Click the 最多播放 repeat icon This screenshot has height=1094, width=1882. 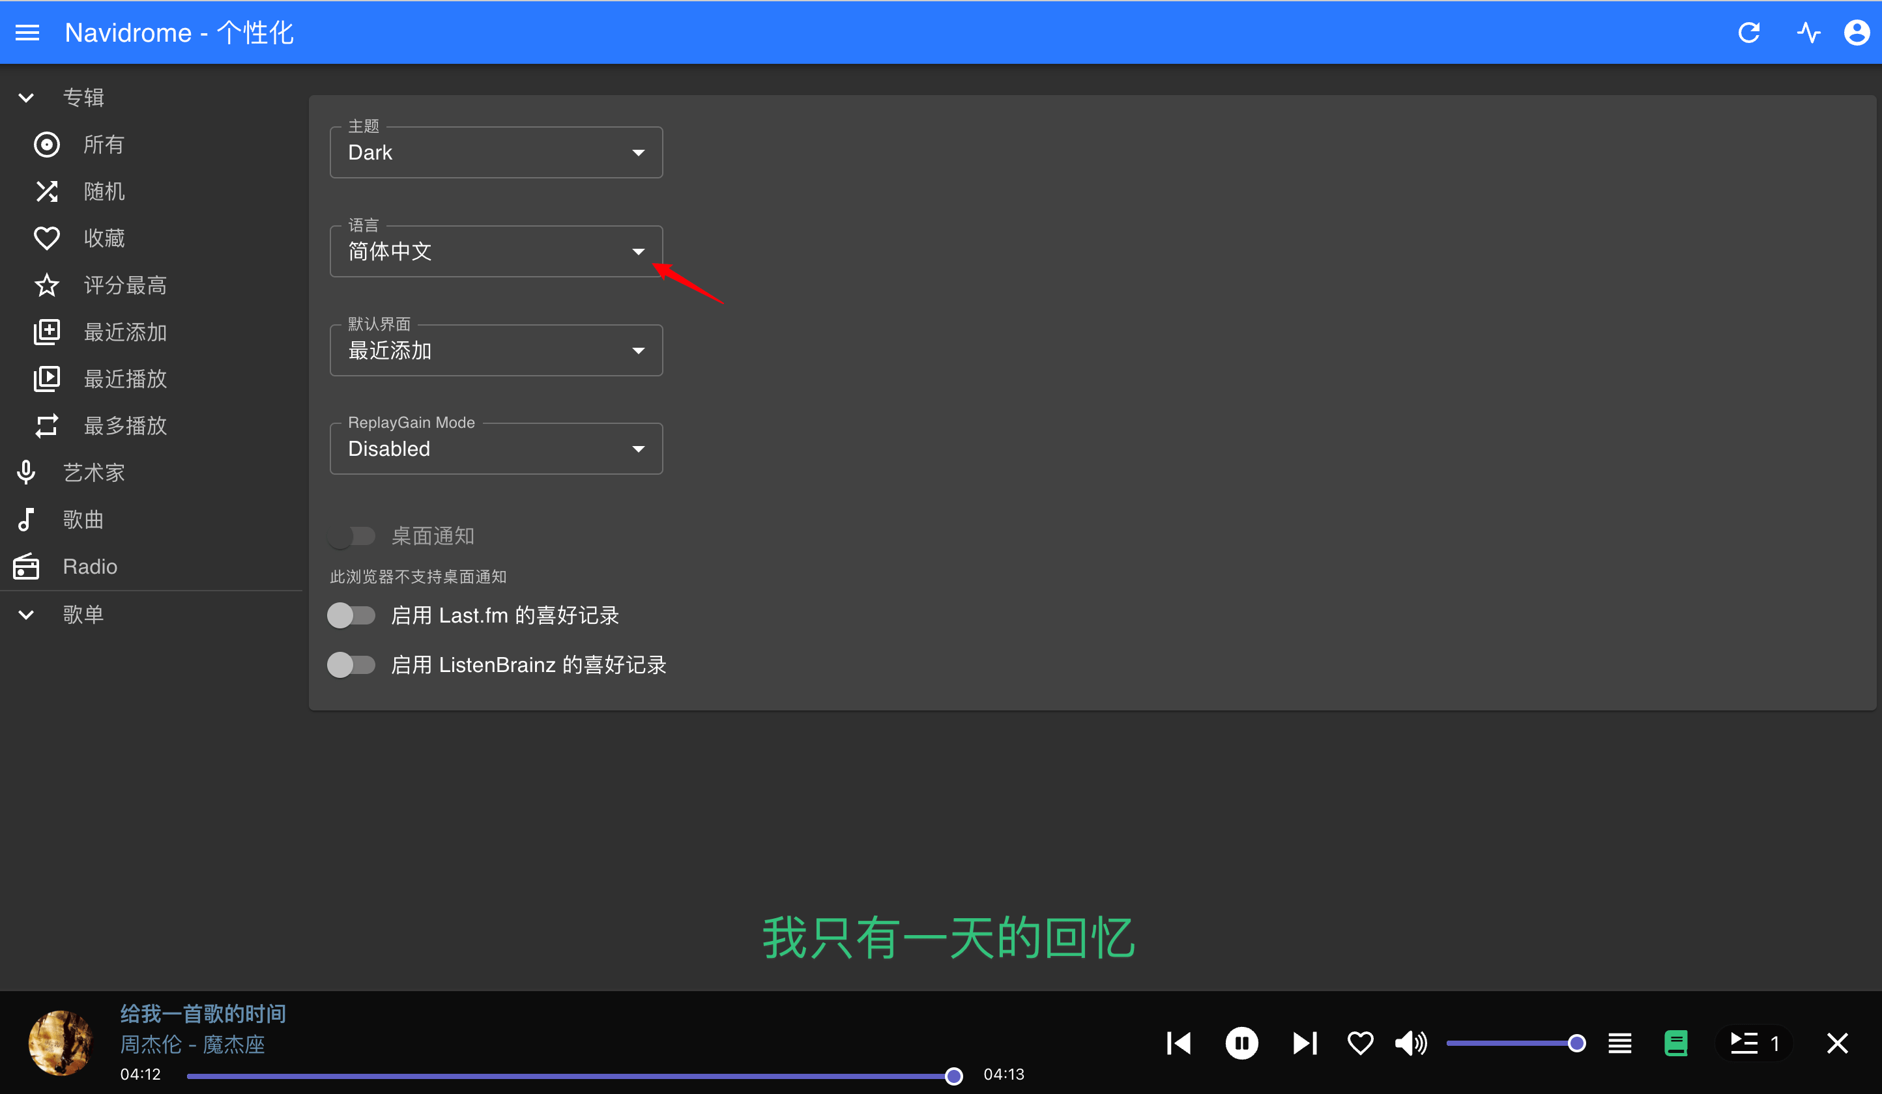46,426
